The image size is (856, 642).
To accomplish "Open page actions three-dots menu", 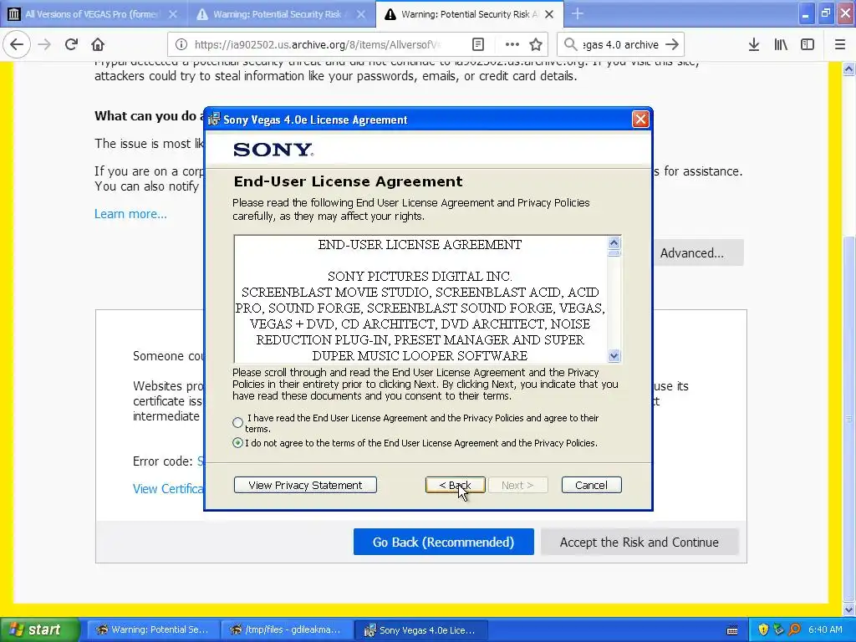I will [x=512, y=45].
